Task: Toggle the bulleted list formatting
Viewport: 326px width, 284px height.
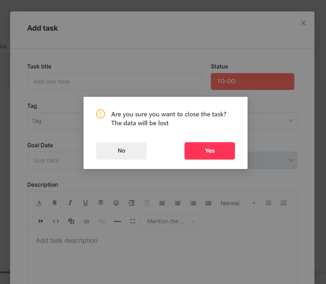Action: coord(268,203)
